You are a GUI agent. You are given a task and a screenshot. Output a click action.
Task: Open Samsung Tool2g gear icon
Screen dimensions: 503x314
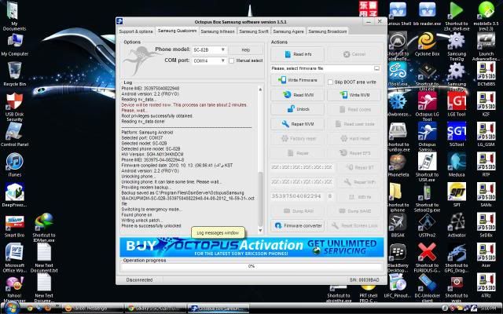coord(457,47)
